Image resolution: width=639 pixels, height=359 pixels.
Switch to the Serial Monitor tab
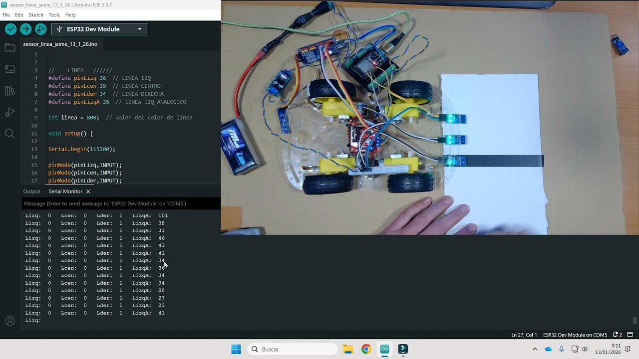tap(65, 191)
